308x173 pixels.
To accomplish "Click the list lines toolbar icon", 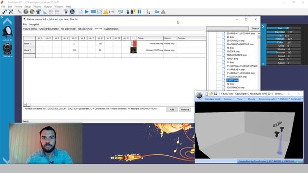I will 57,12.
